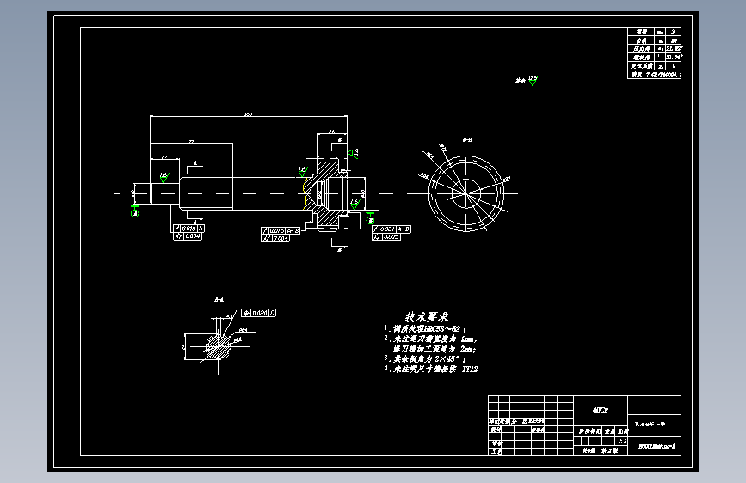Select the diameter dimension at the shaft's right end
Viewport: 746px width, 483px height.
(x=363, y=193)
